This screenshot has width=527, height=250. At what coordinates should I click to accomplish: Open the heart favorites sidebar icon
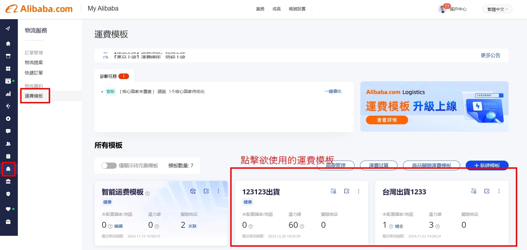click(8, 209)
